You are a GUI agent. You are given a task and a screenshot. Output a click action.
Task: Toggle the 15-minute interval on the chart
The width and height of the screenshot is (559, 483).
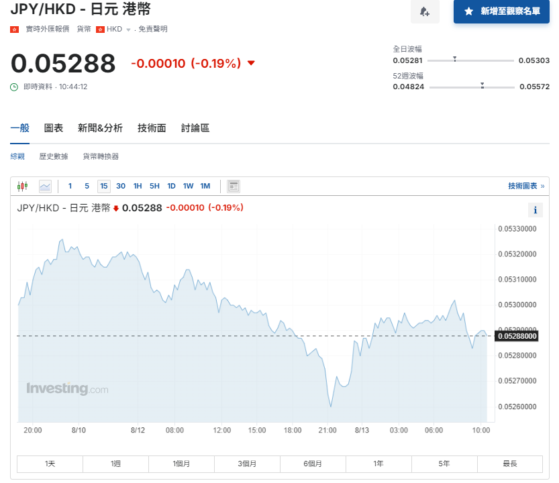(x=104, y=186)
